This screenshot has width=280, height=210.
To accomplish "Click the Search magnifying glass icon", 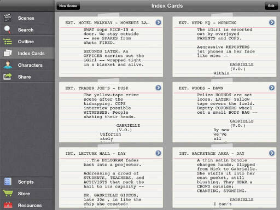I will pyautogui.click(x=8, y=30).
